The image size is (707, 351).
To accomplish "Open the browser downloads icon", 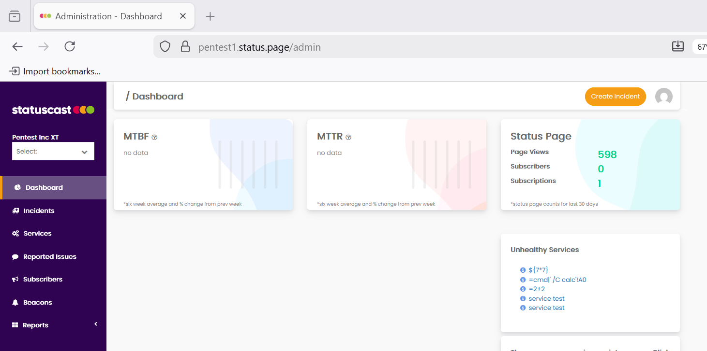I will [677, 46].
